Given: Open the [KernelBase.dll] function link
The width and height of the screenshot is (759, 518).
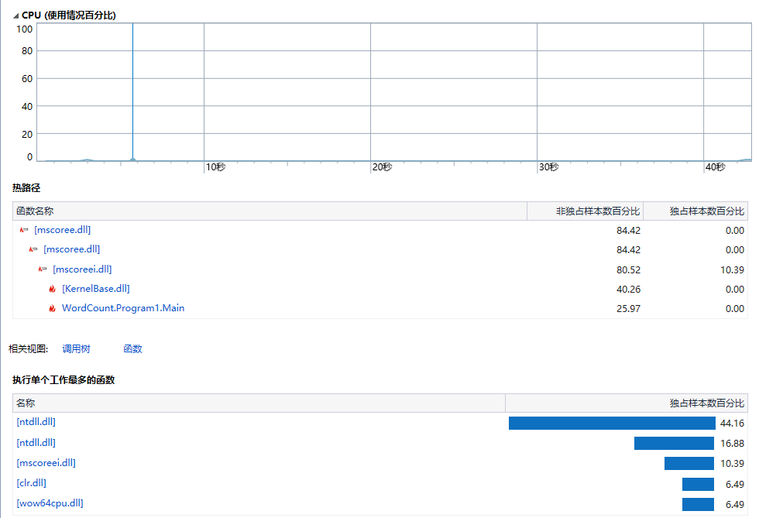Looking at the screenshot, I should tap(96, 289).
